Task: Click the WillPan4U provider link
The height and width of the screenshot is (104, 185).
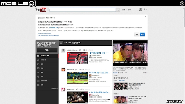Action: [121, 80]
